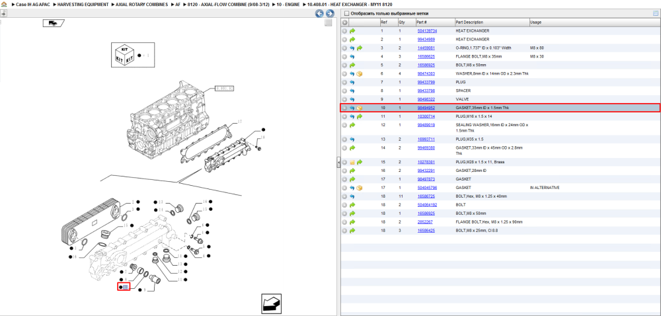
Task: Select the circle for O-RING 14459081 row
Action: 344,48
